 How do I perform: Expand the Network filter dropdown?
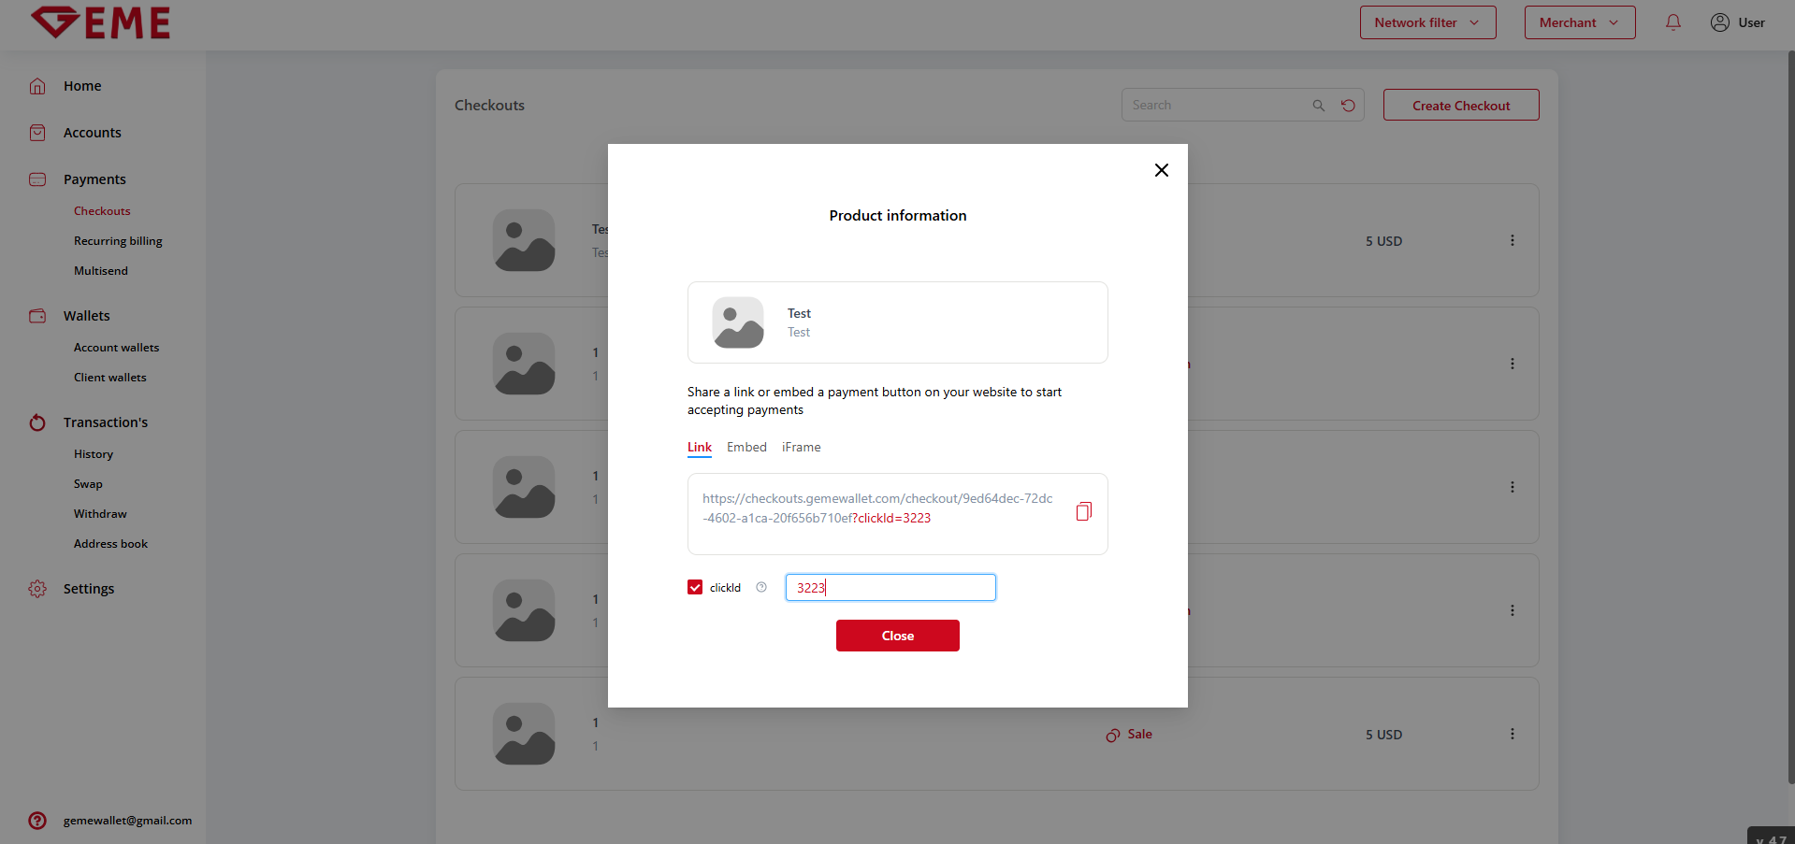pyautogui.click(x=1427, y=22)
